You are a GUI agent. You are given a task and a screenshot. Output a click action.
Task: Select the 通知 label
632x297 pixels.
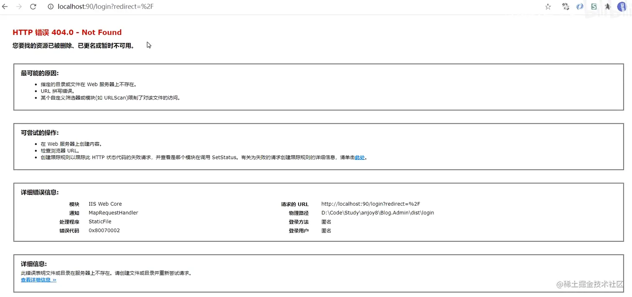(x=74, y=213)
